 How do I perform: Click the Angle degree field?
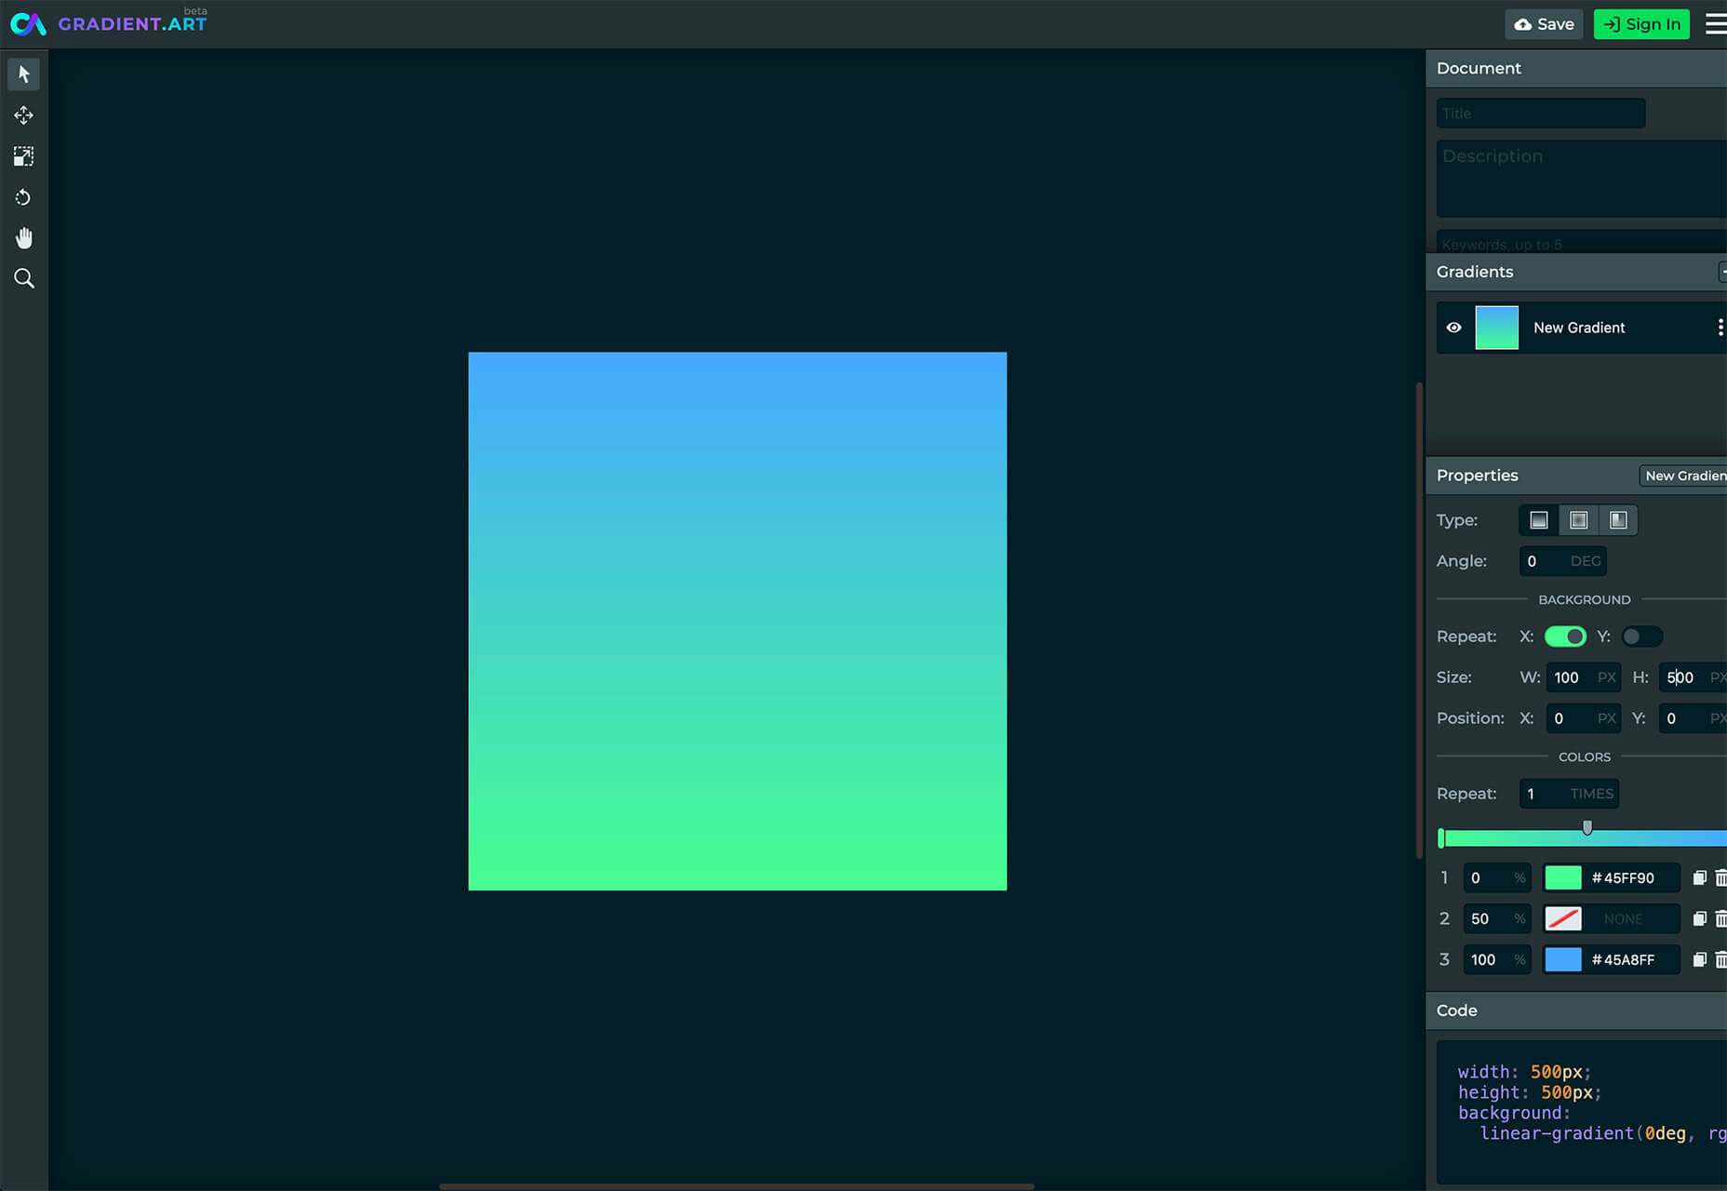click(x=1563, y=561)
